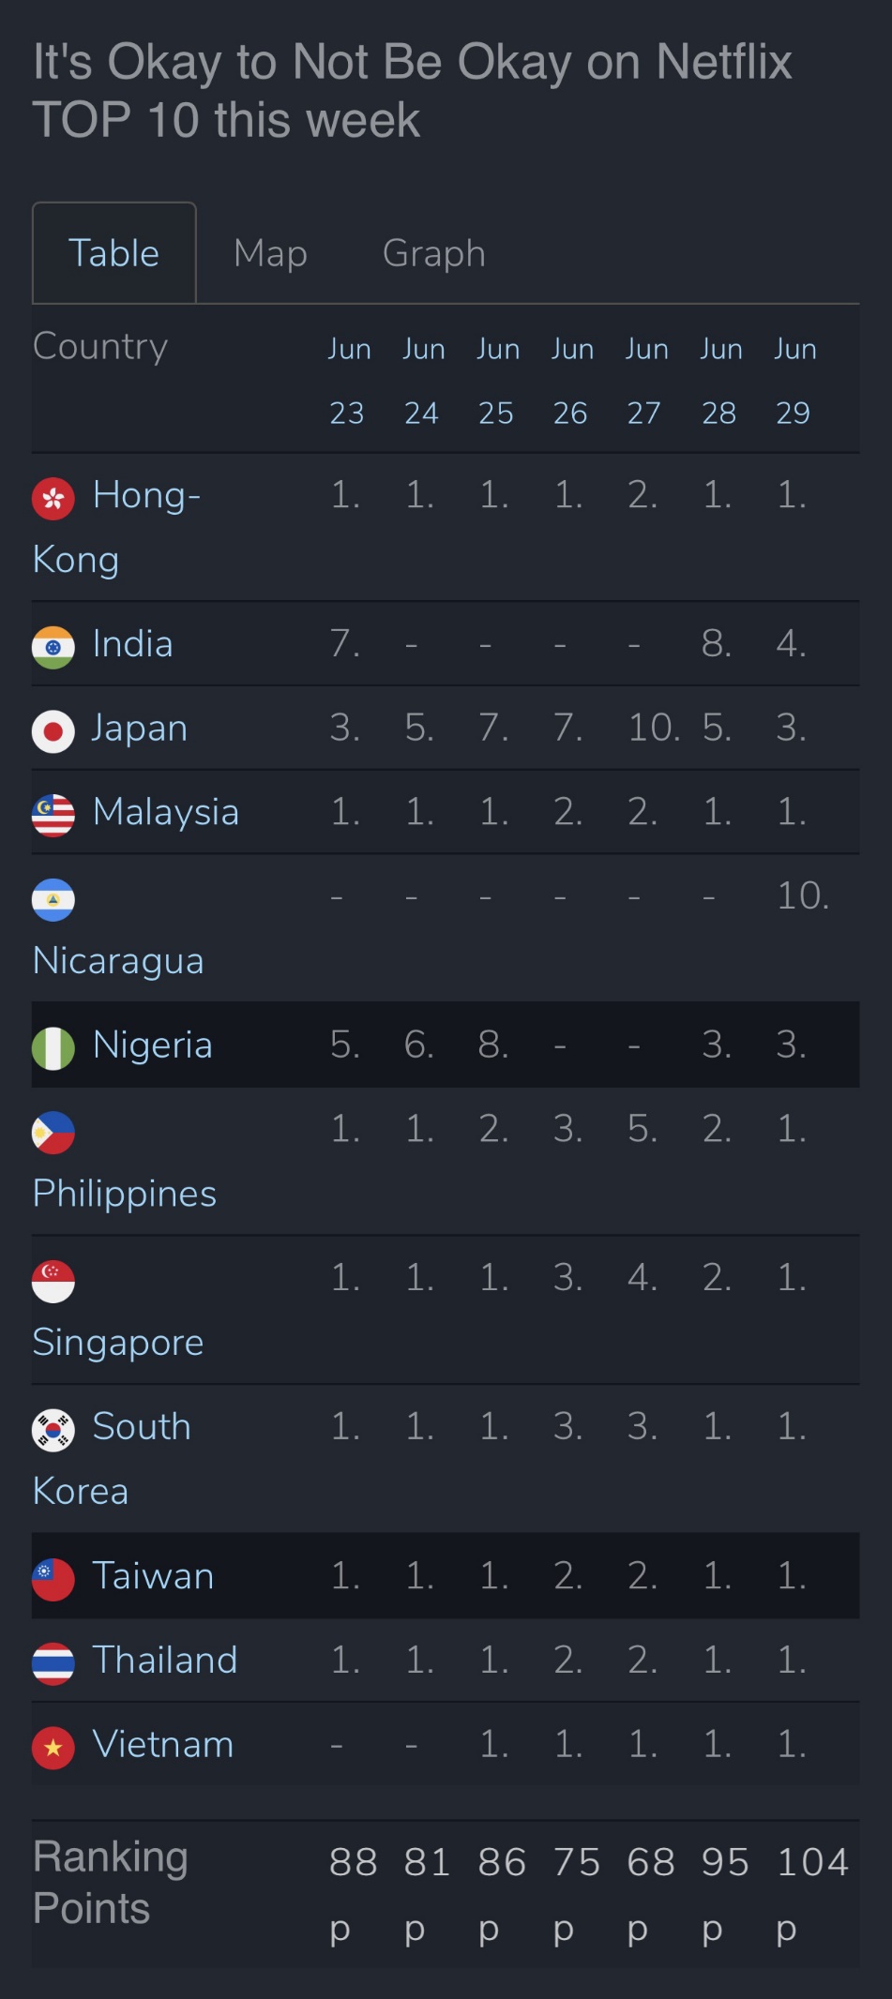
Task: Open the Nigeria country link
Action: pyautogui.click(x=153, y=1045)
